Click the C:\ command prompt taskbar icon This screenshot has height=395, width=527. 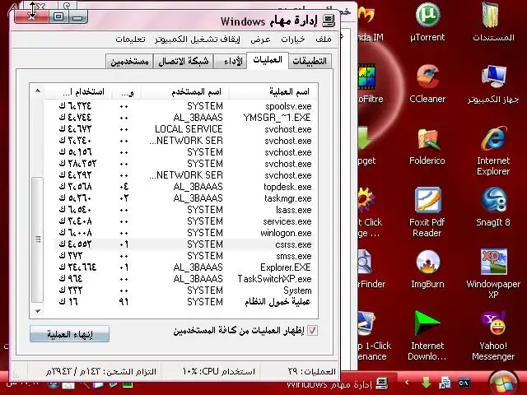click(464, 383)
